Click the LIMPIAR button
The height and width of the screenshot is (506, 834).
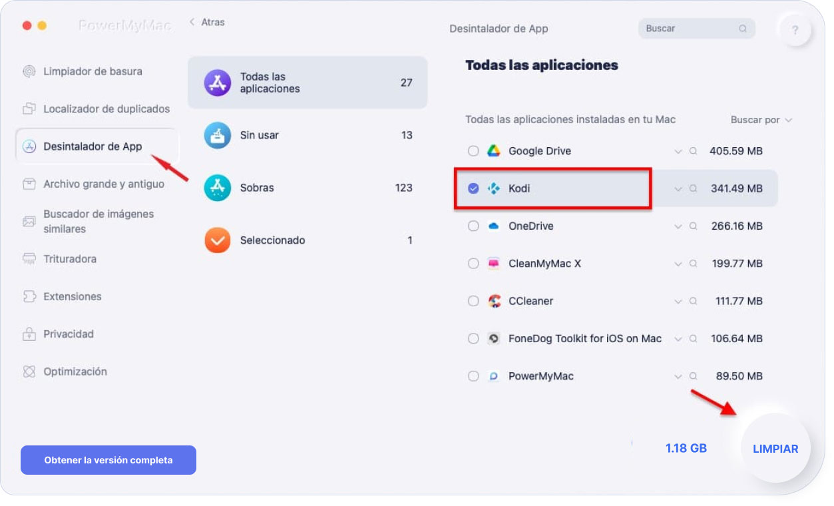(775, 449)
